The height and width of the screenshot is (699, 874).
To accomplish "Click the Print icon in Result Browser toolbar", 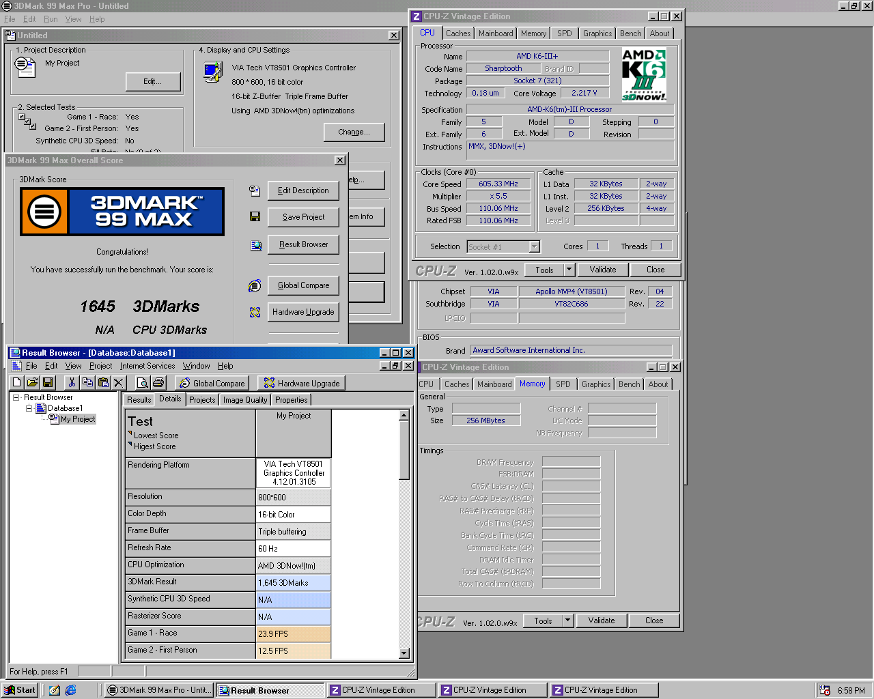I will (x=158, y=383).
